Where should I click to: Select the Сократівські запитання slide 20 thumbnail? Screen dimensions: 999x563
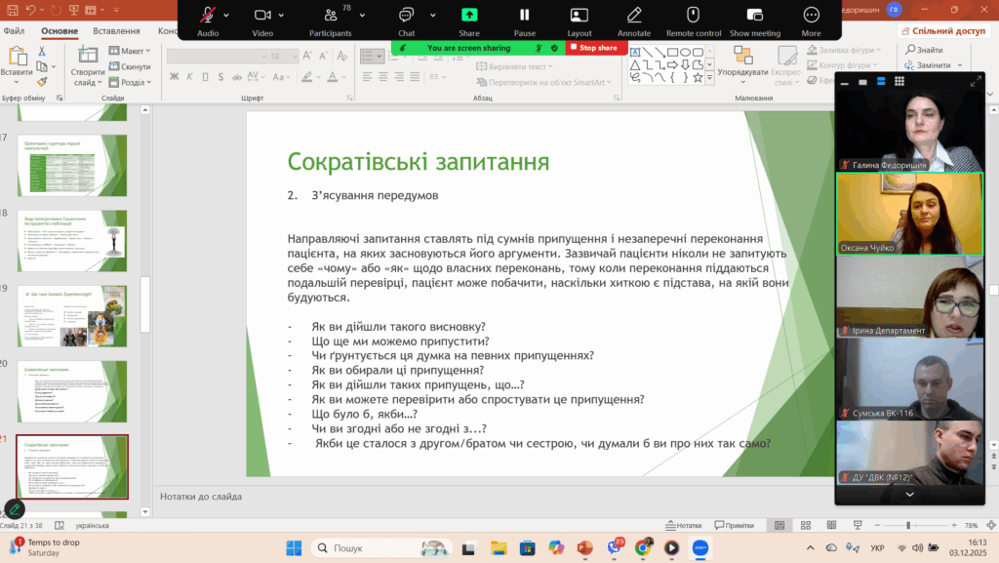pyautogui.click(x=72, y=390)
